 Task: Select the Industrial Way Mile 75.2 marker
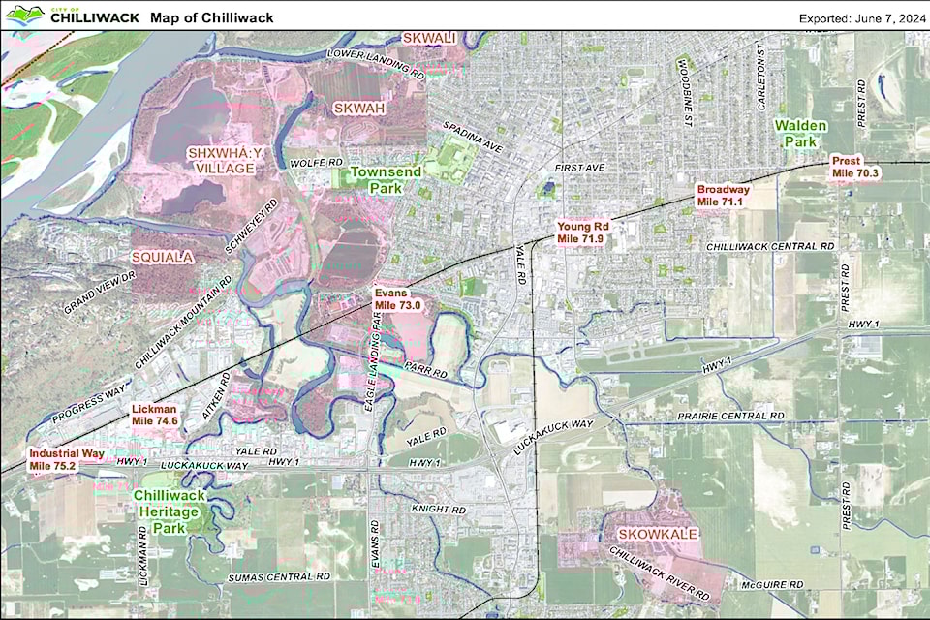tap(63, 459)
